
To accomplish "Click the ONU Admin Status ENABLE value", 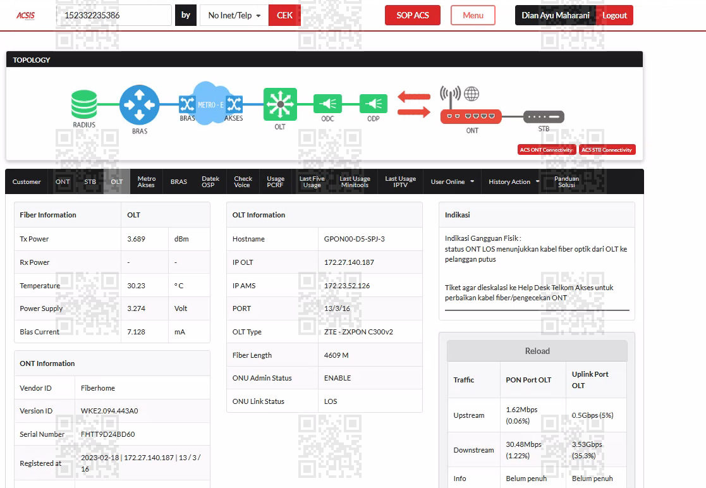I will click(x=338, y=378).
